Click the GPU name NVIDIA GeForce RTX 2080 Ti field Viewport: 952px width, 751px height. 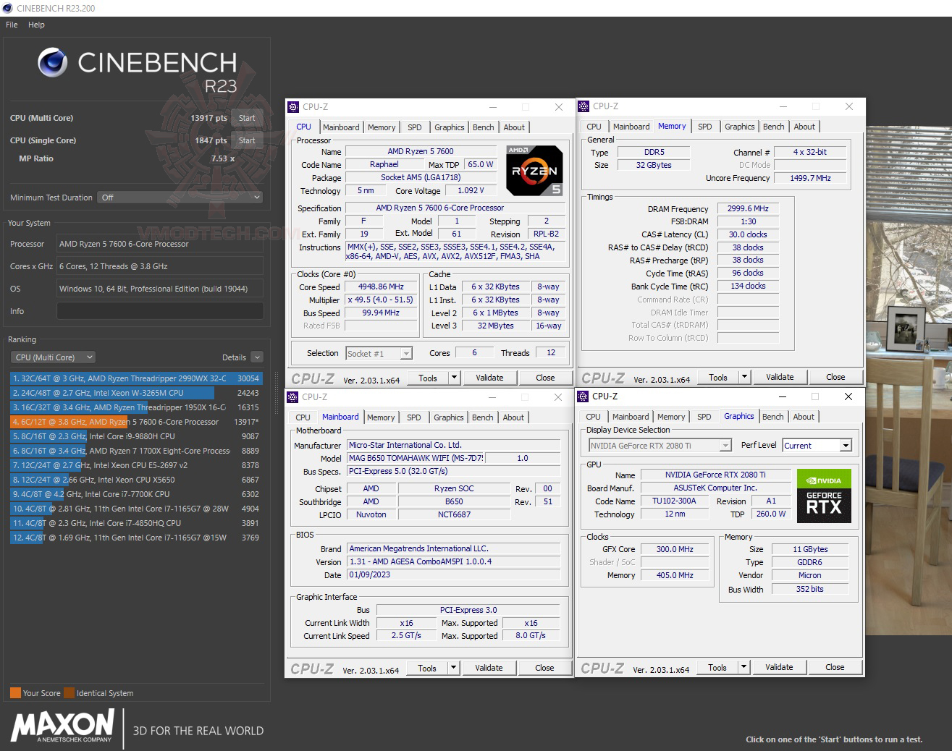click(715, 475)
